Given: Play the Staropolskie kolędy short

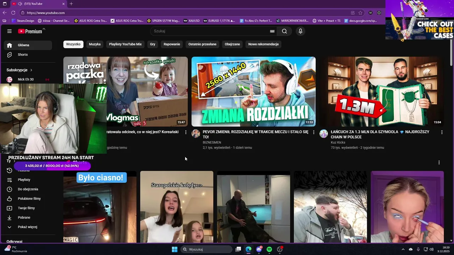Looking at the screenshot, I should pos(177,207).
